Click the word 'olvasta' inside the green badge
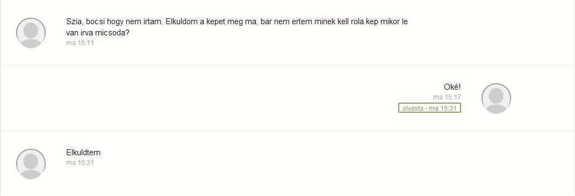 click(413, 108)
